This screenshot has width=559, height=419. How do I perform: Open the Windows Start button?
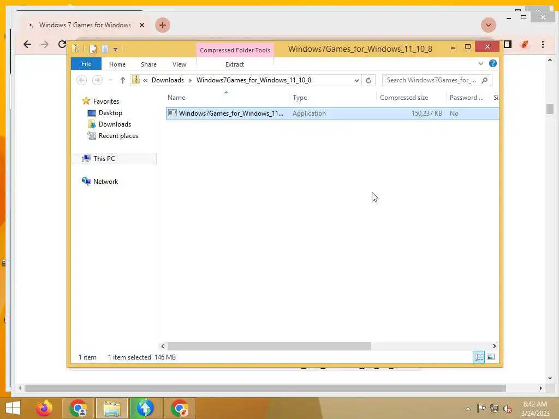[13, 408]
